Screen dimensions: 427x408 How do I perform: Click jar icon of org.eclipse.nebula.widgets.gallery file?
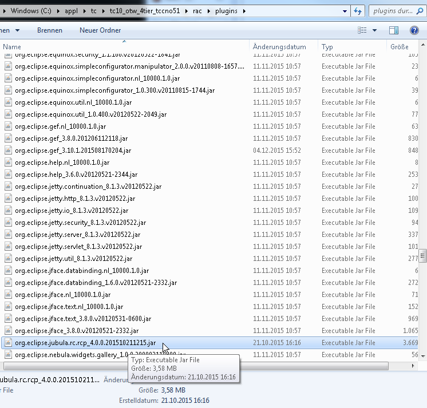point(8,354)
